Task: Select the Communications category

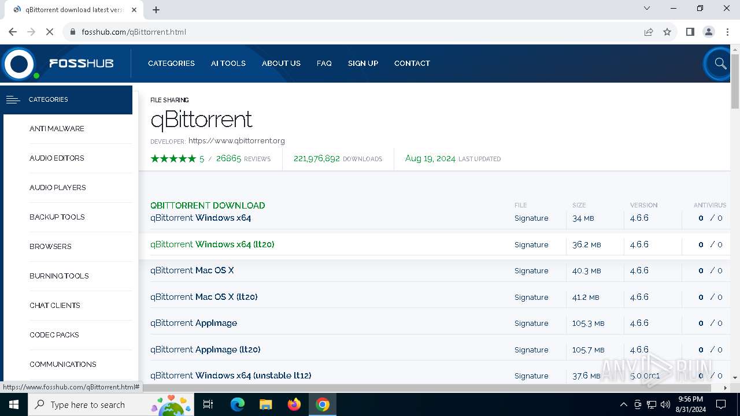Action: [x=63, y=365]
